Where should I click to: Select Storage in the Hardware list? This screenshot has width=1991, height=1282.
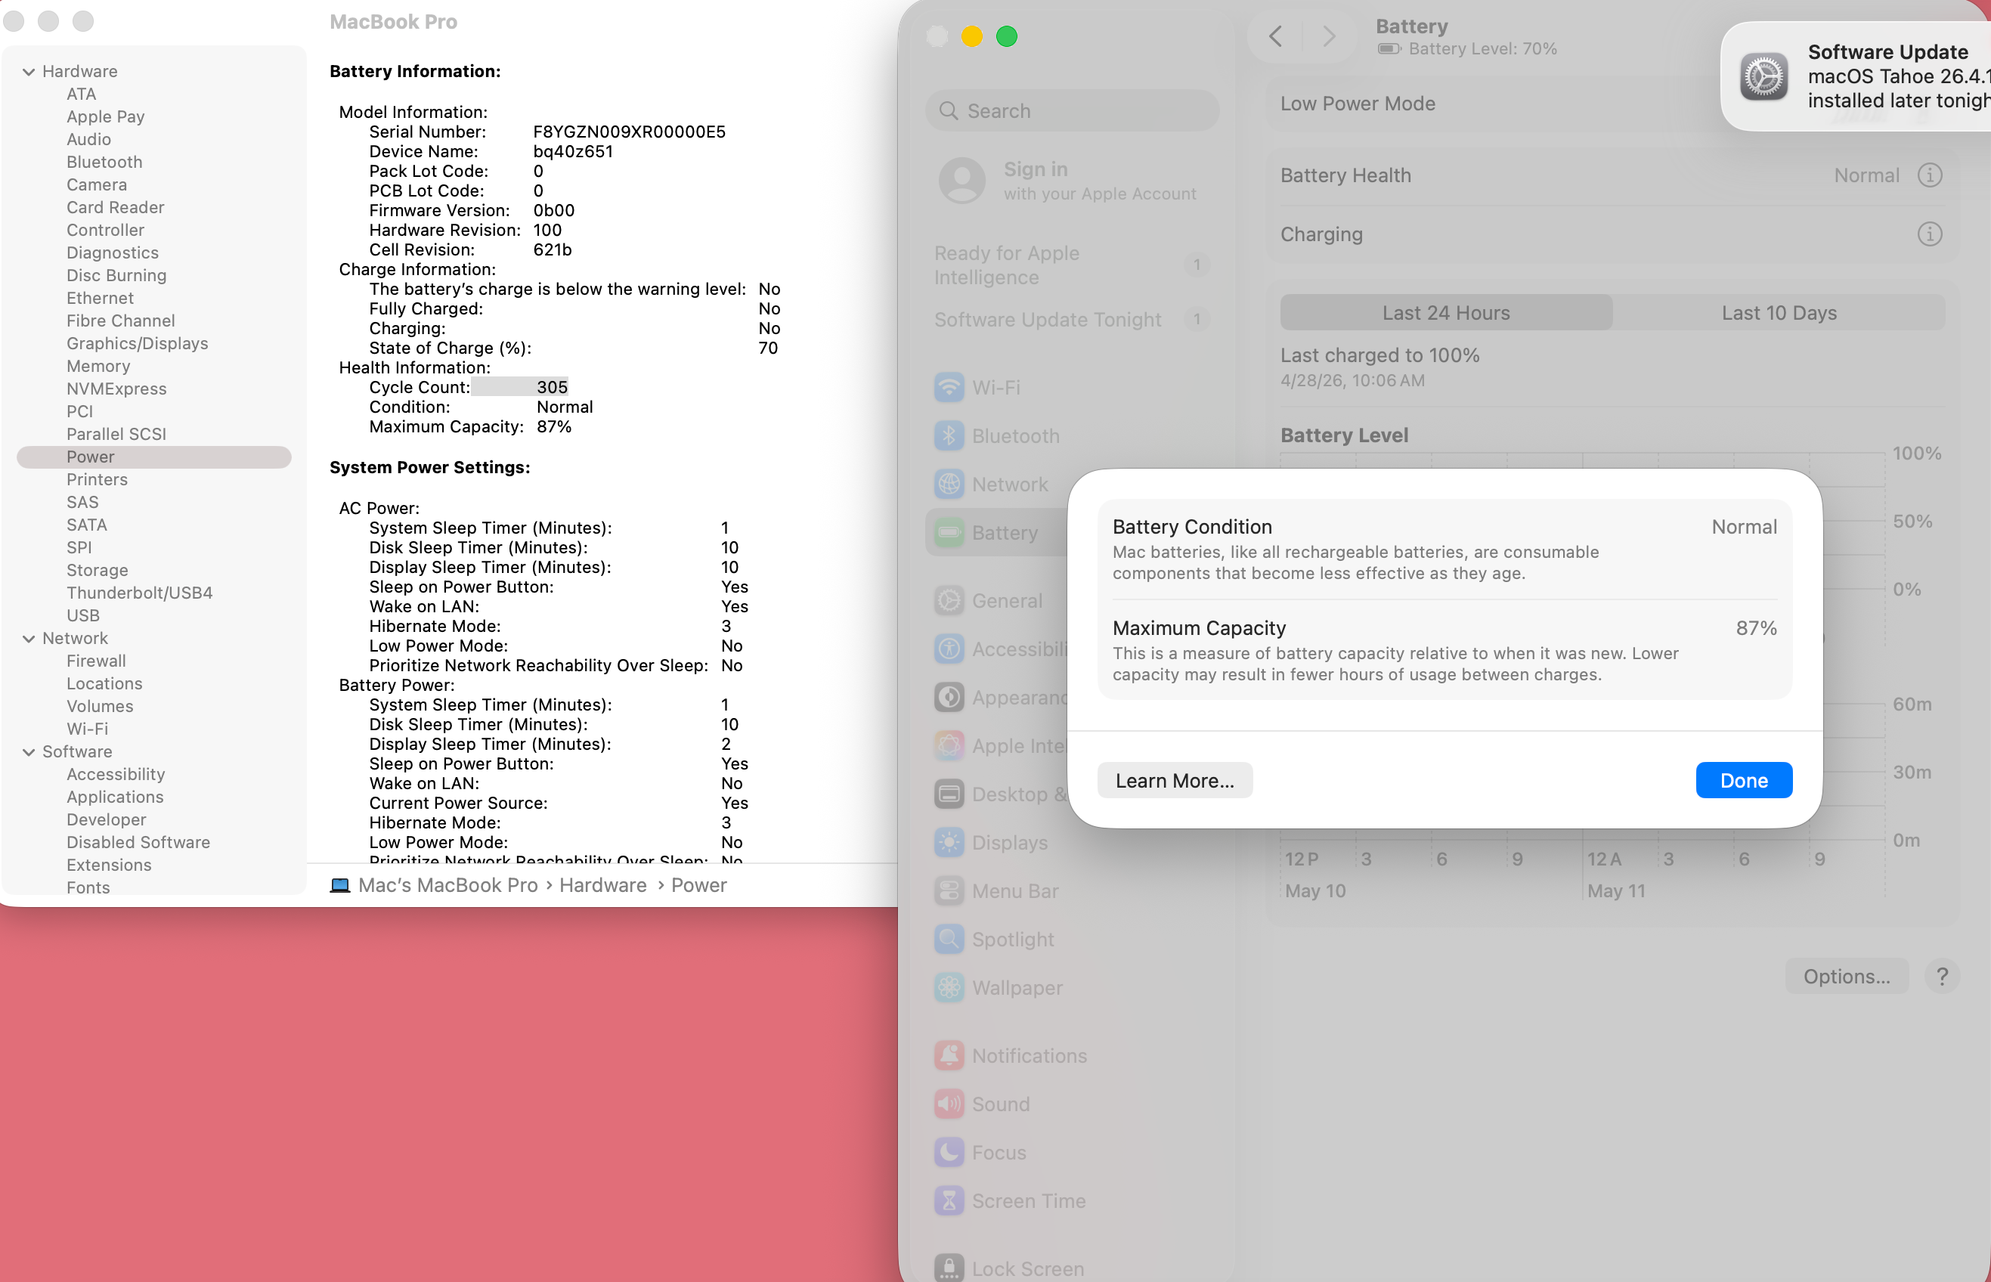click(98, 570)
